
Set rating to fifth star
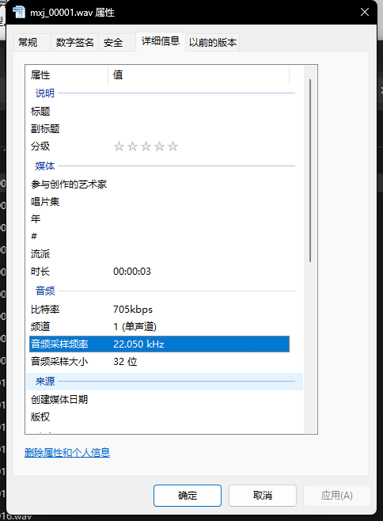(x=173, y=146)
